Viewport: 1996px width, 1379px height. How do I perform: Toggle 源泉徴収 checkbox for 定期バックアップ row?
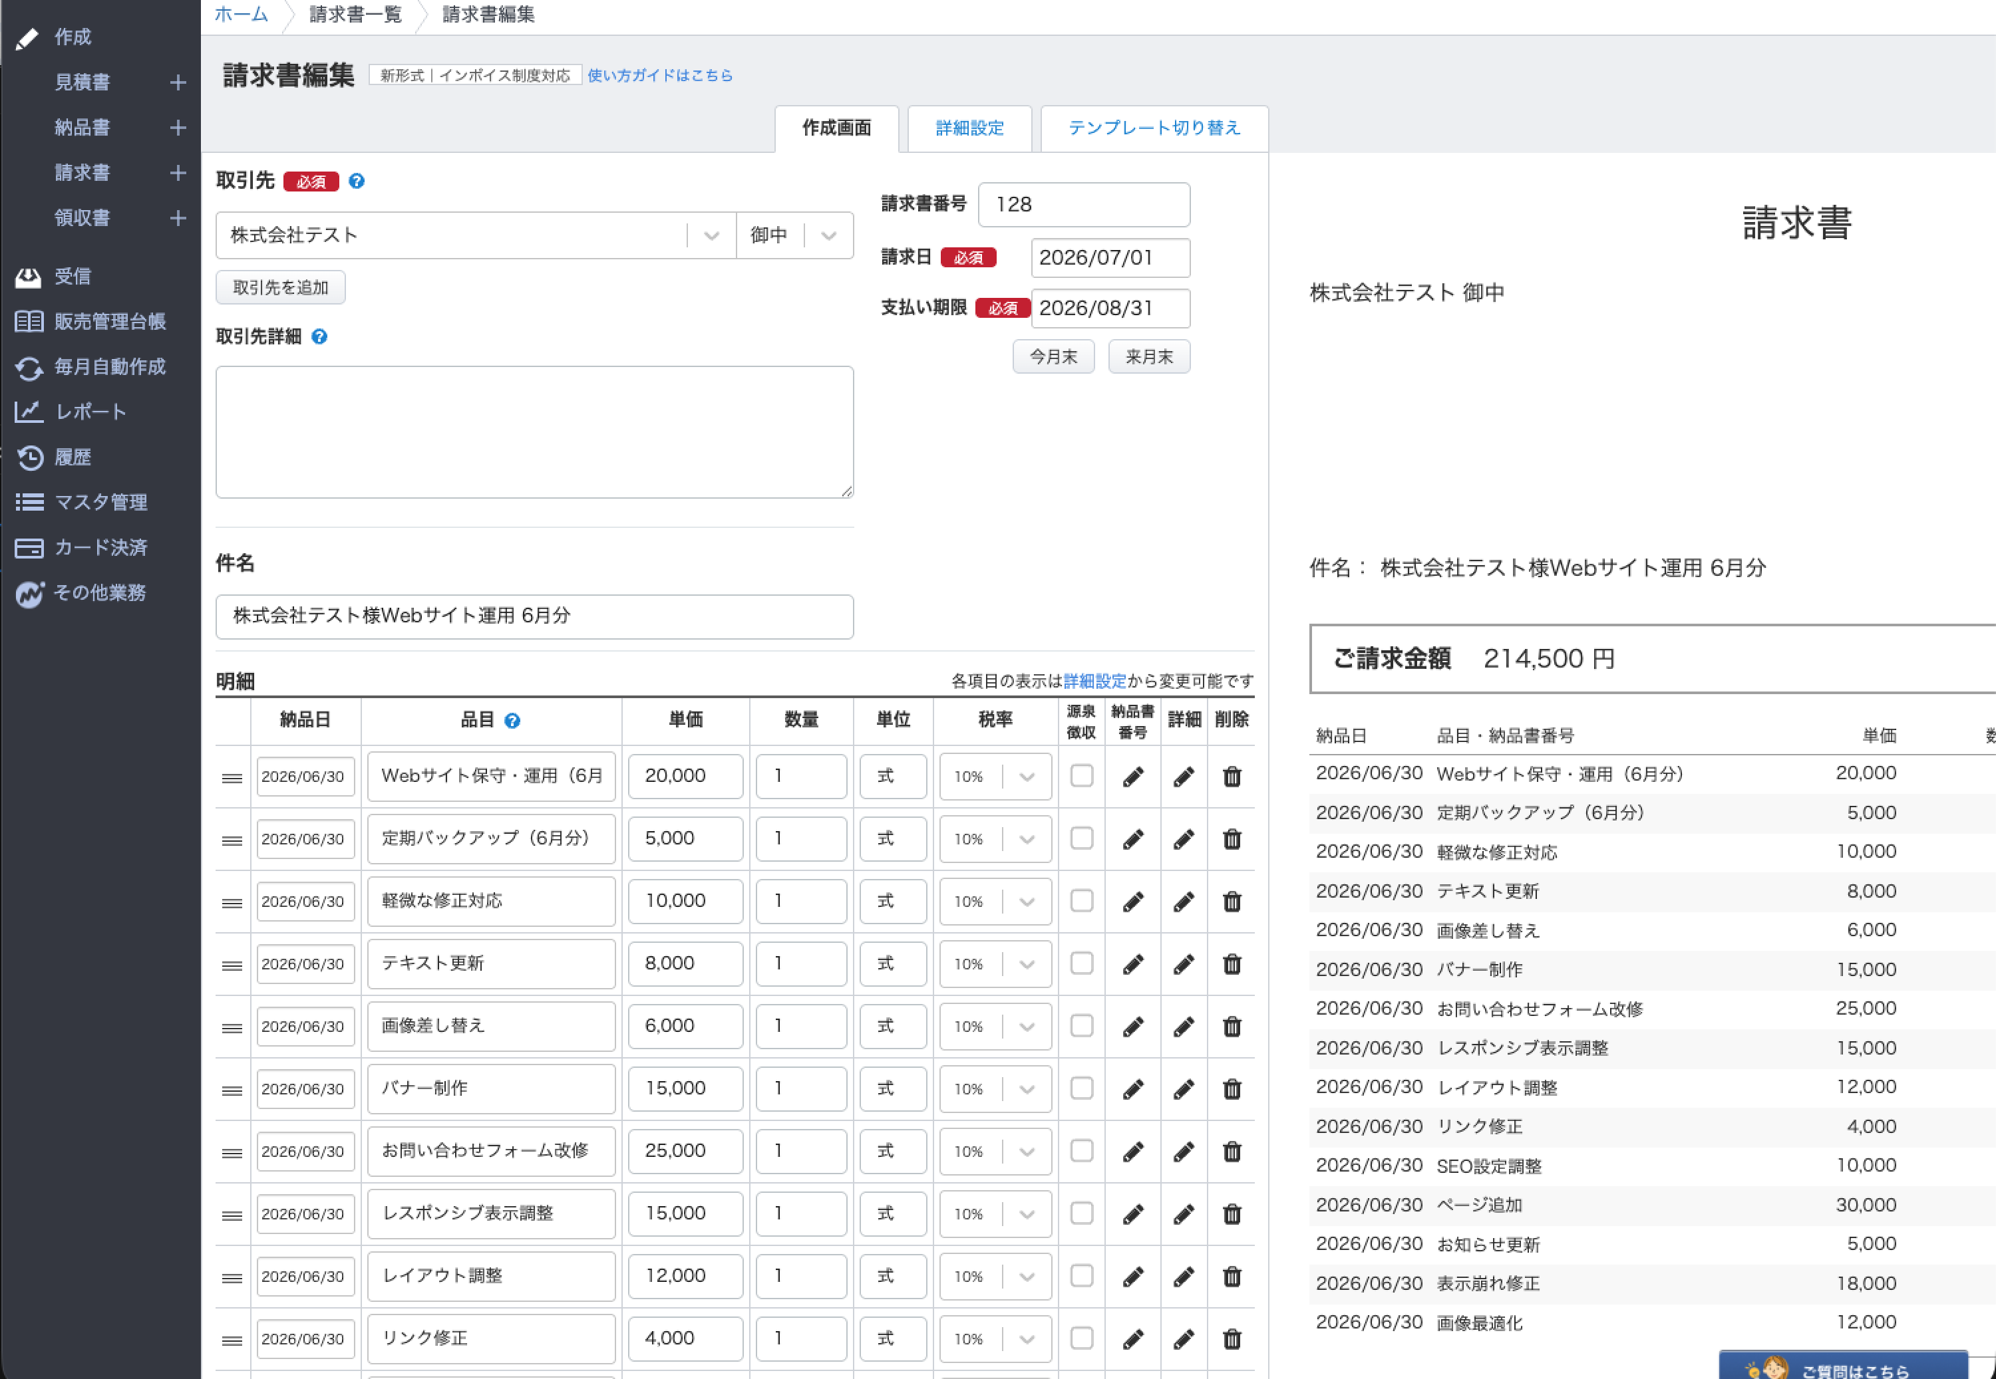tap(1081, 838)
